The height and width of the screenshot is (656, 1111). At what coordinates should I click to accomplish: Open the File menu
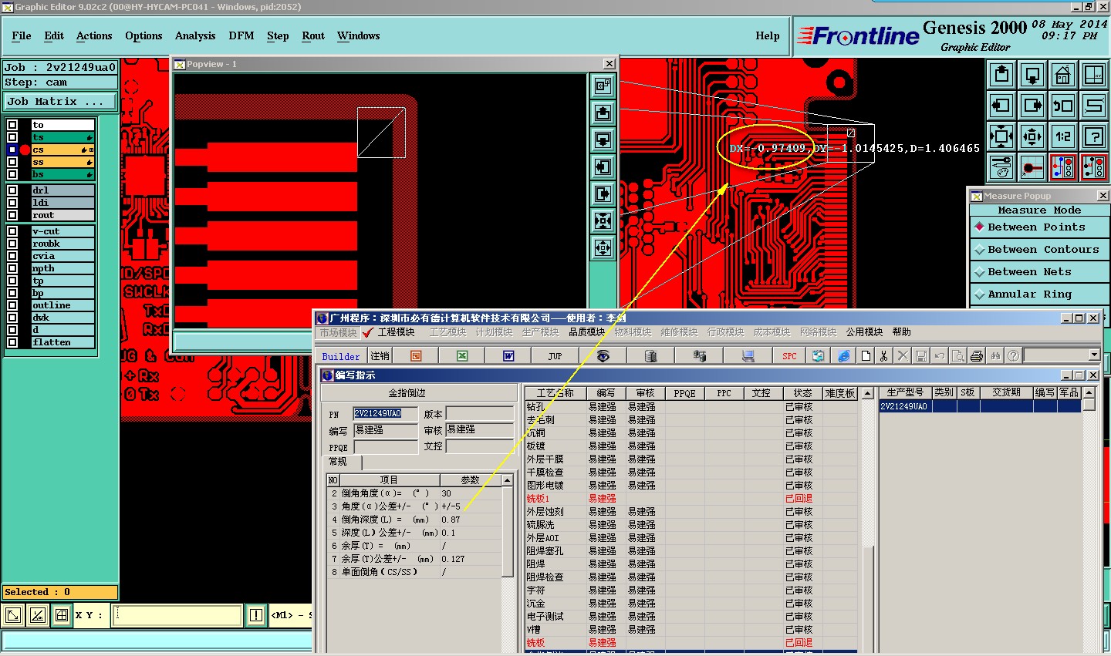(x=22, y=36)
